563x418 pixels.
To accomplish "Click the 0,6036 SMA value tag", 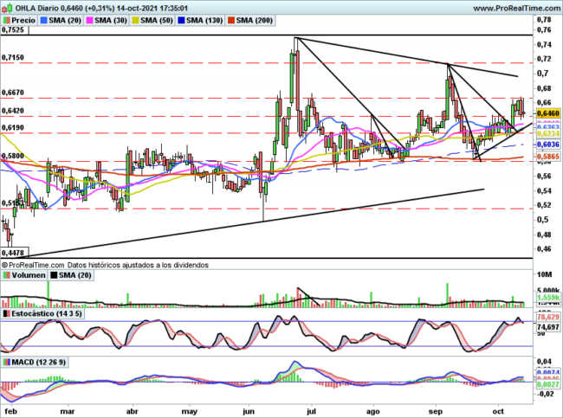I will [548, 145].
